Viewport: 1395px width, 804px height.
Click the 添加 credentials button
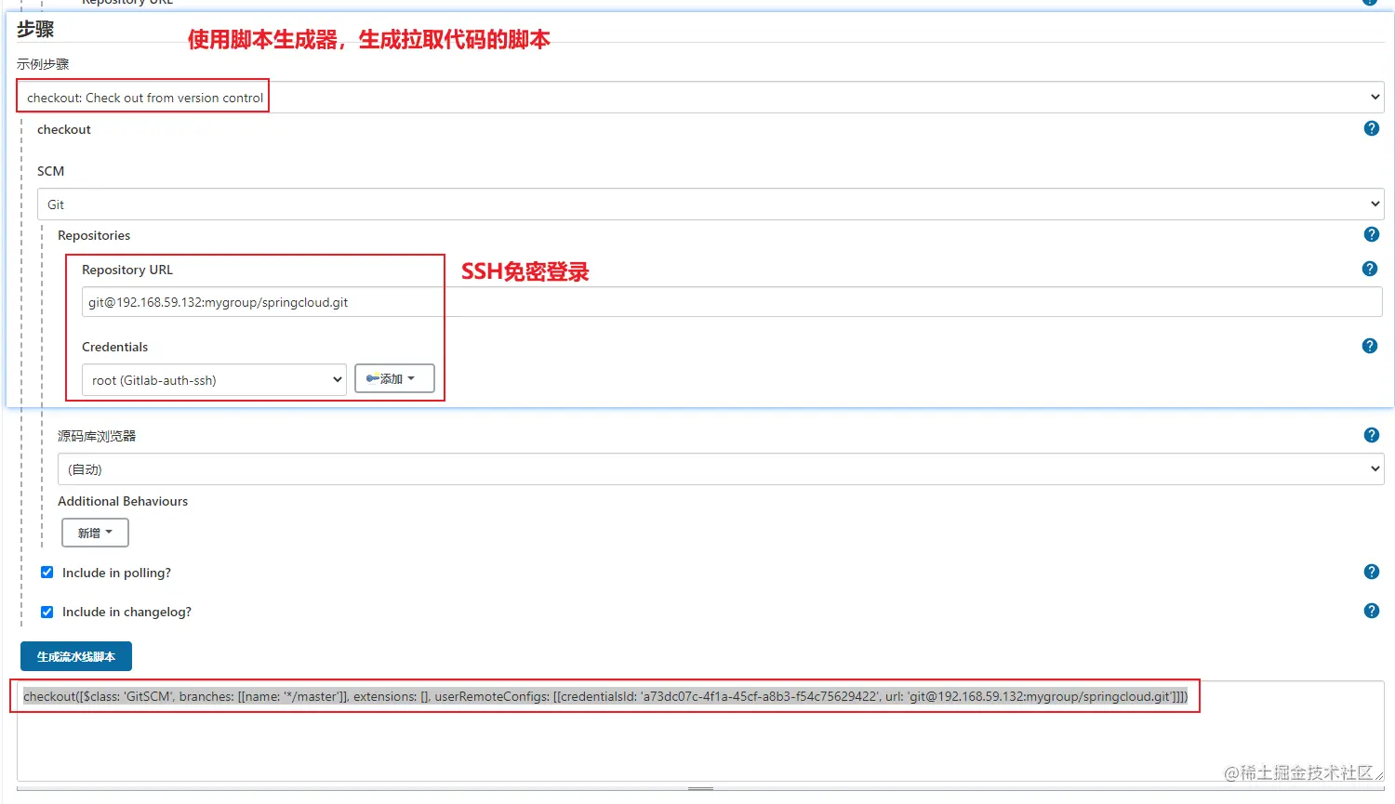click(x=394, y=379)
